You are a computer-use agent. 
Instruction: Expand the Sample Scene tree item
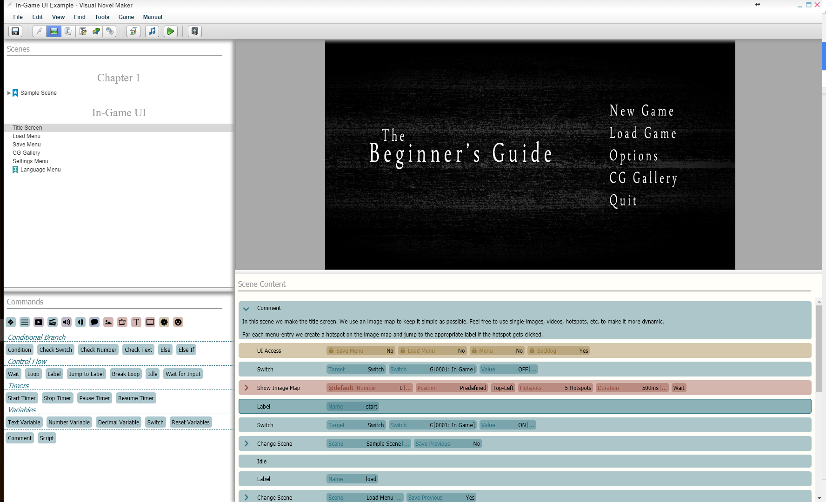(9, 93)
